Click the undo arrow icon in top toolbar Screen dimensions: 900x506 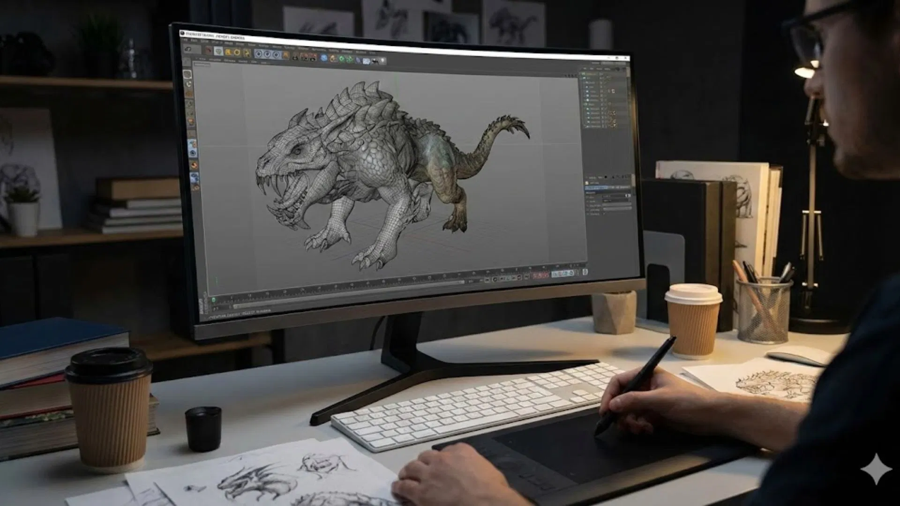pyautogui.click(x=188, y=49)
